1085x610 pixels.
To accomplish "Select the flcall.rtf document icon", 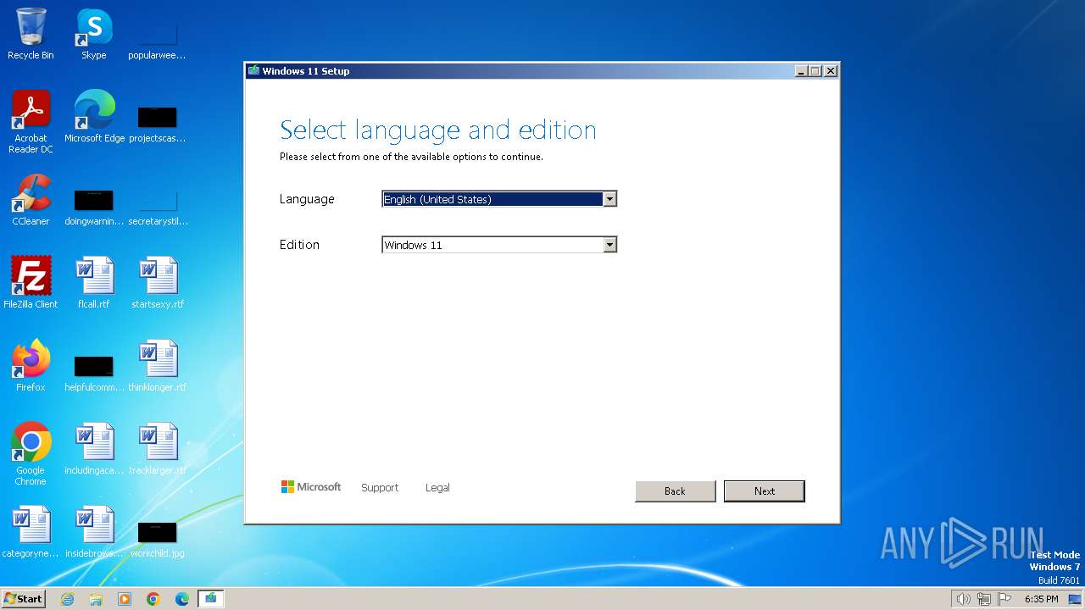I will click(x=94, y=282).
